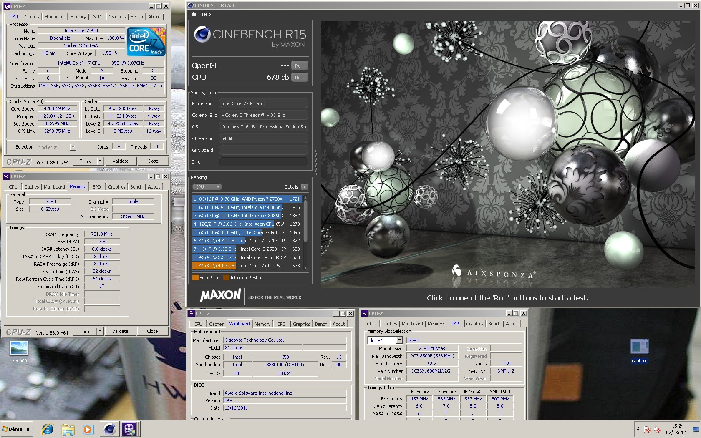Show hidden system tray icons
Viewport: 701px width, 438px height.
[638, 429]
